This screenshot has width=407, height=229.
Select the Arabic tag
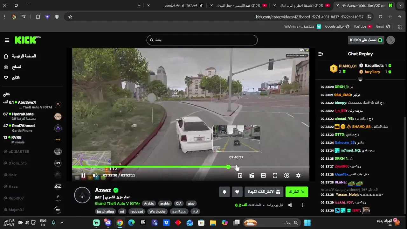point(149,204)
